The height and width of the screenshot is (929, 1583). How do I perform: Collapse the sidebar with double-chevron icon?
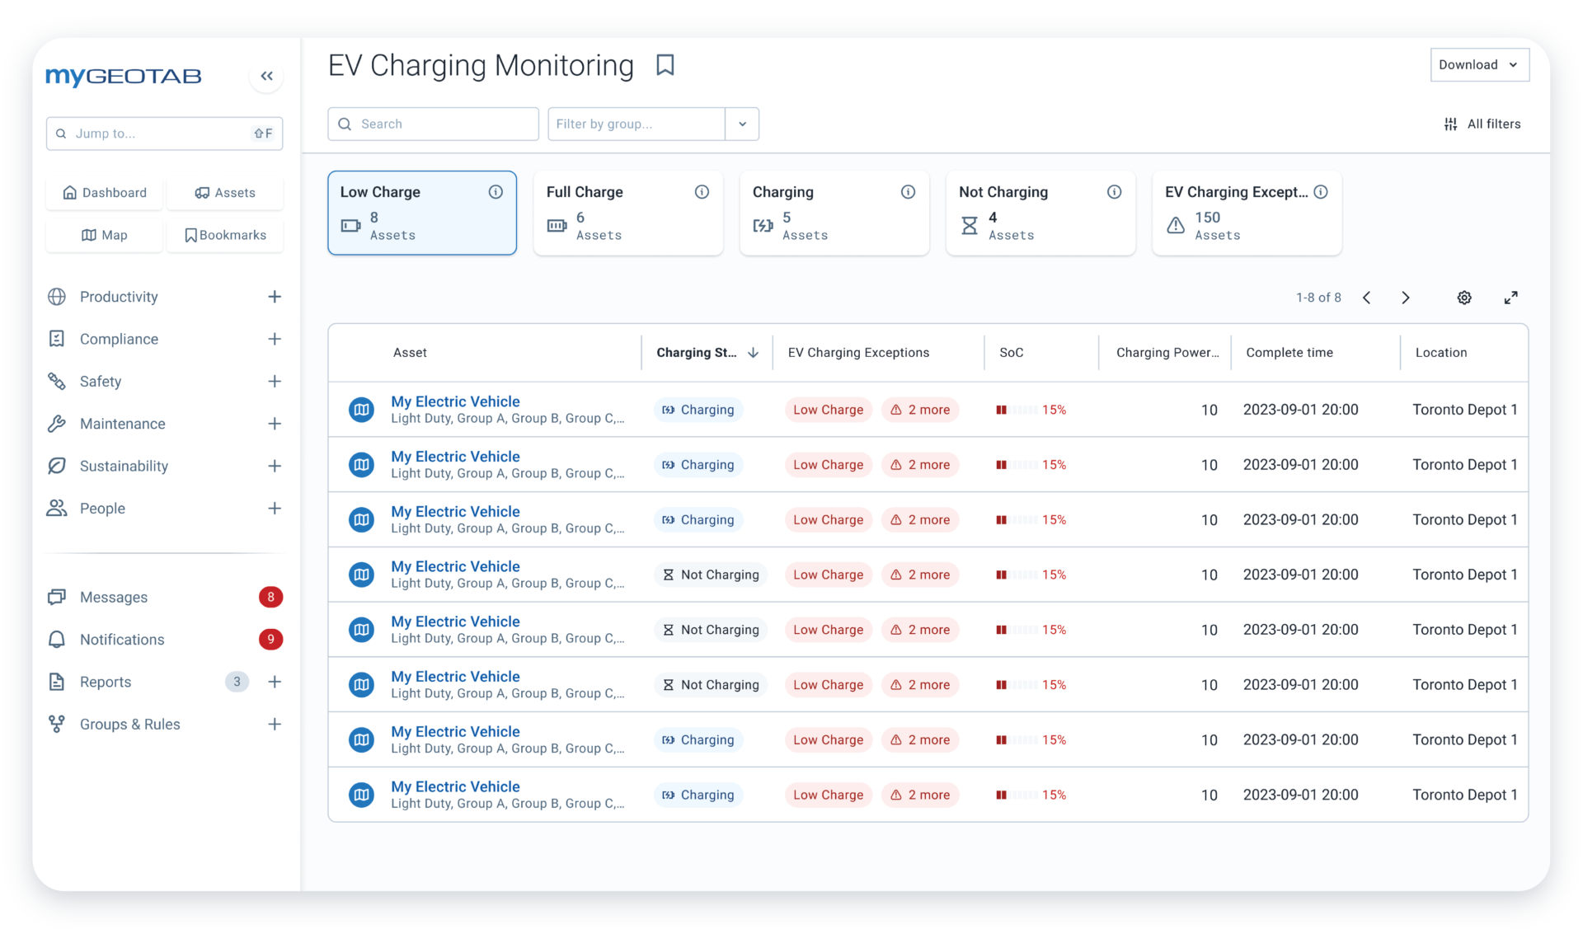click(266, 76)
